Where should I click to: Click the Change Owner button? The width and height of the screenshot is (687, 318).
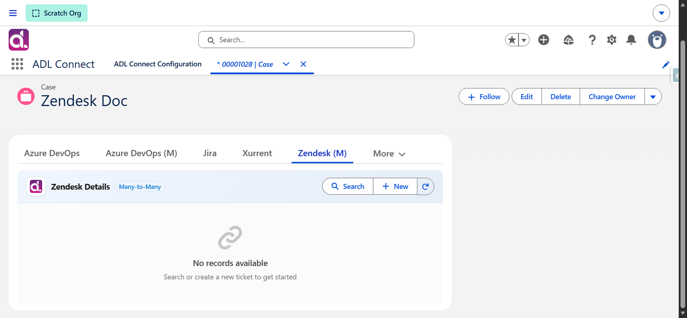pyautogui.click(x=612, y=97)
